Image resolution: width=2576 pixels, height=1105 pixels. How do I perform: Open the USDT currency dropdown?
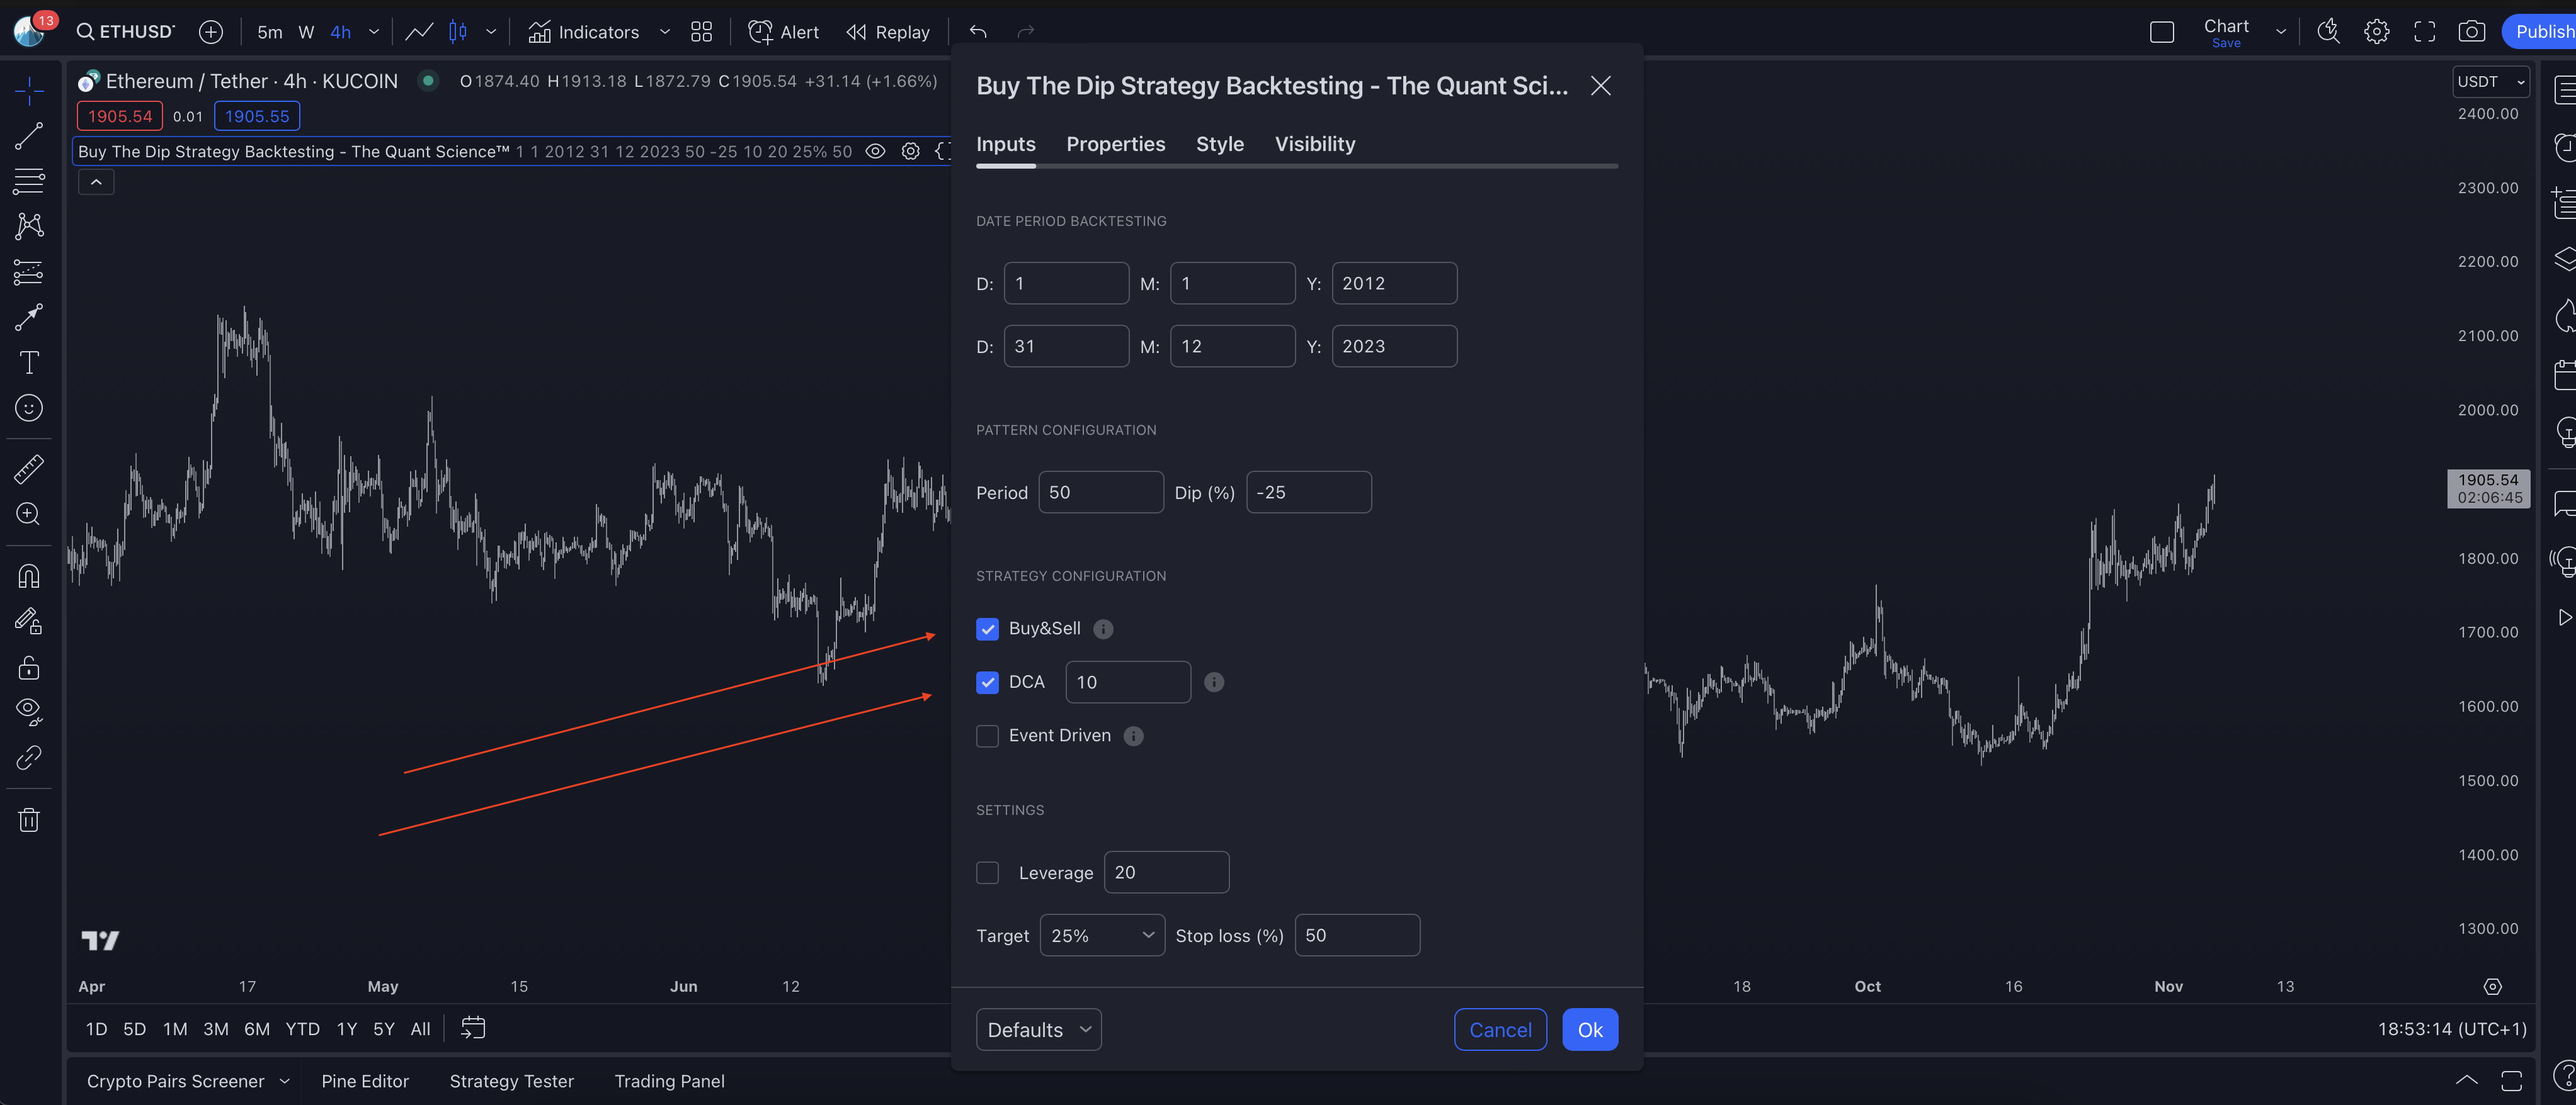2490,82
